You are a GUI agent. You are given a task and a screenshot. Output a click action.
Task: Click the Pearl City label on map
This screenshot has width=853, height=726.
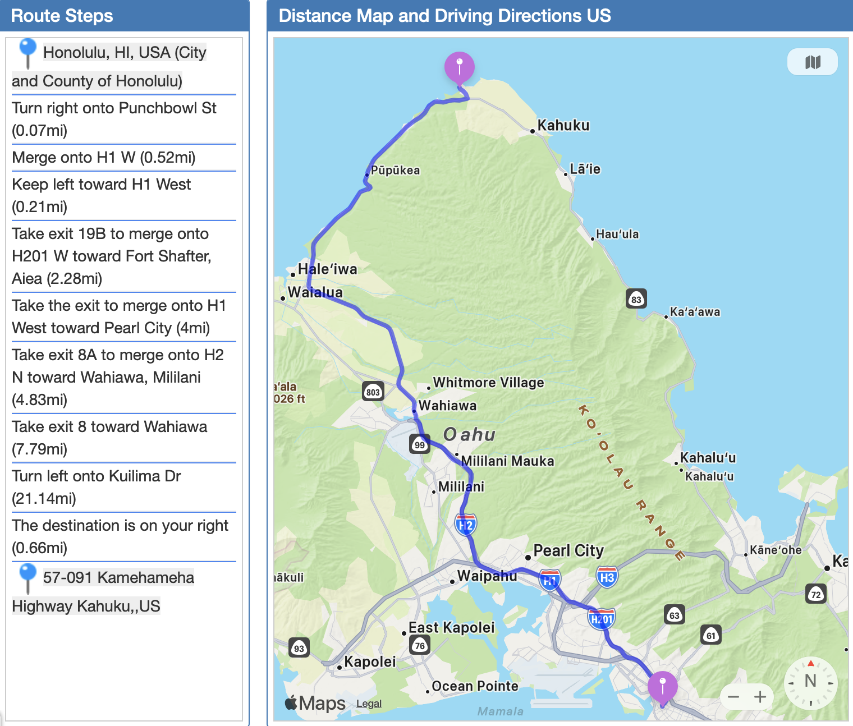568,550
